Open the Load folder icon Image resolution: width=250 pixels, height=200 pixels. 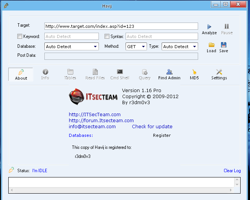tap(211, 45)
